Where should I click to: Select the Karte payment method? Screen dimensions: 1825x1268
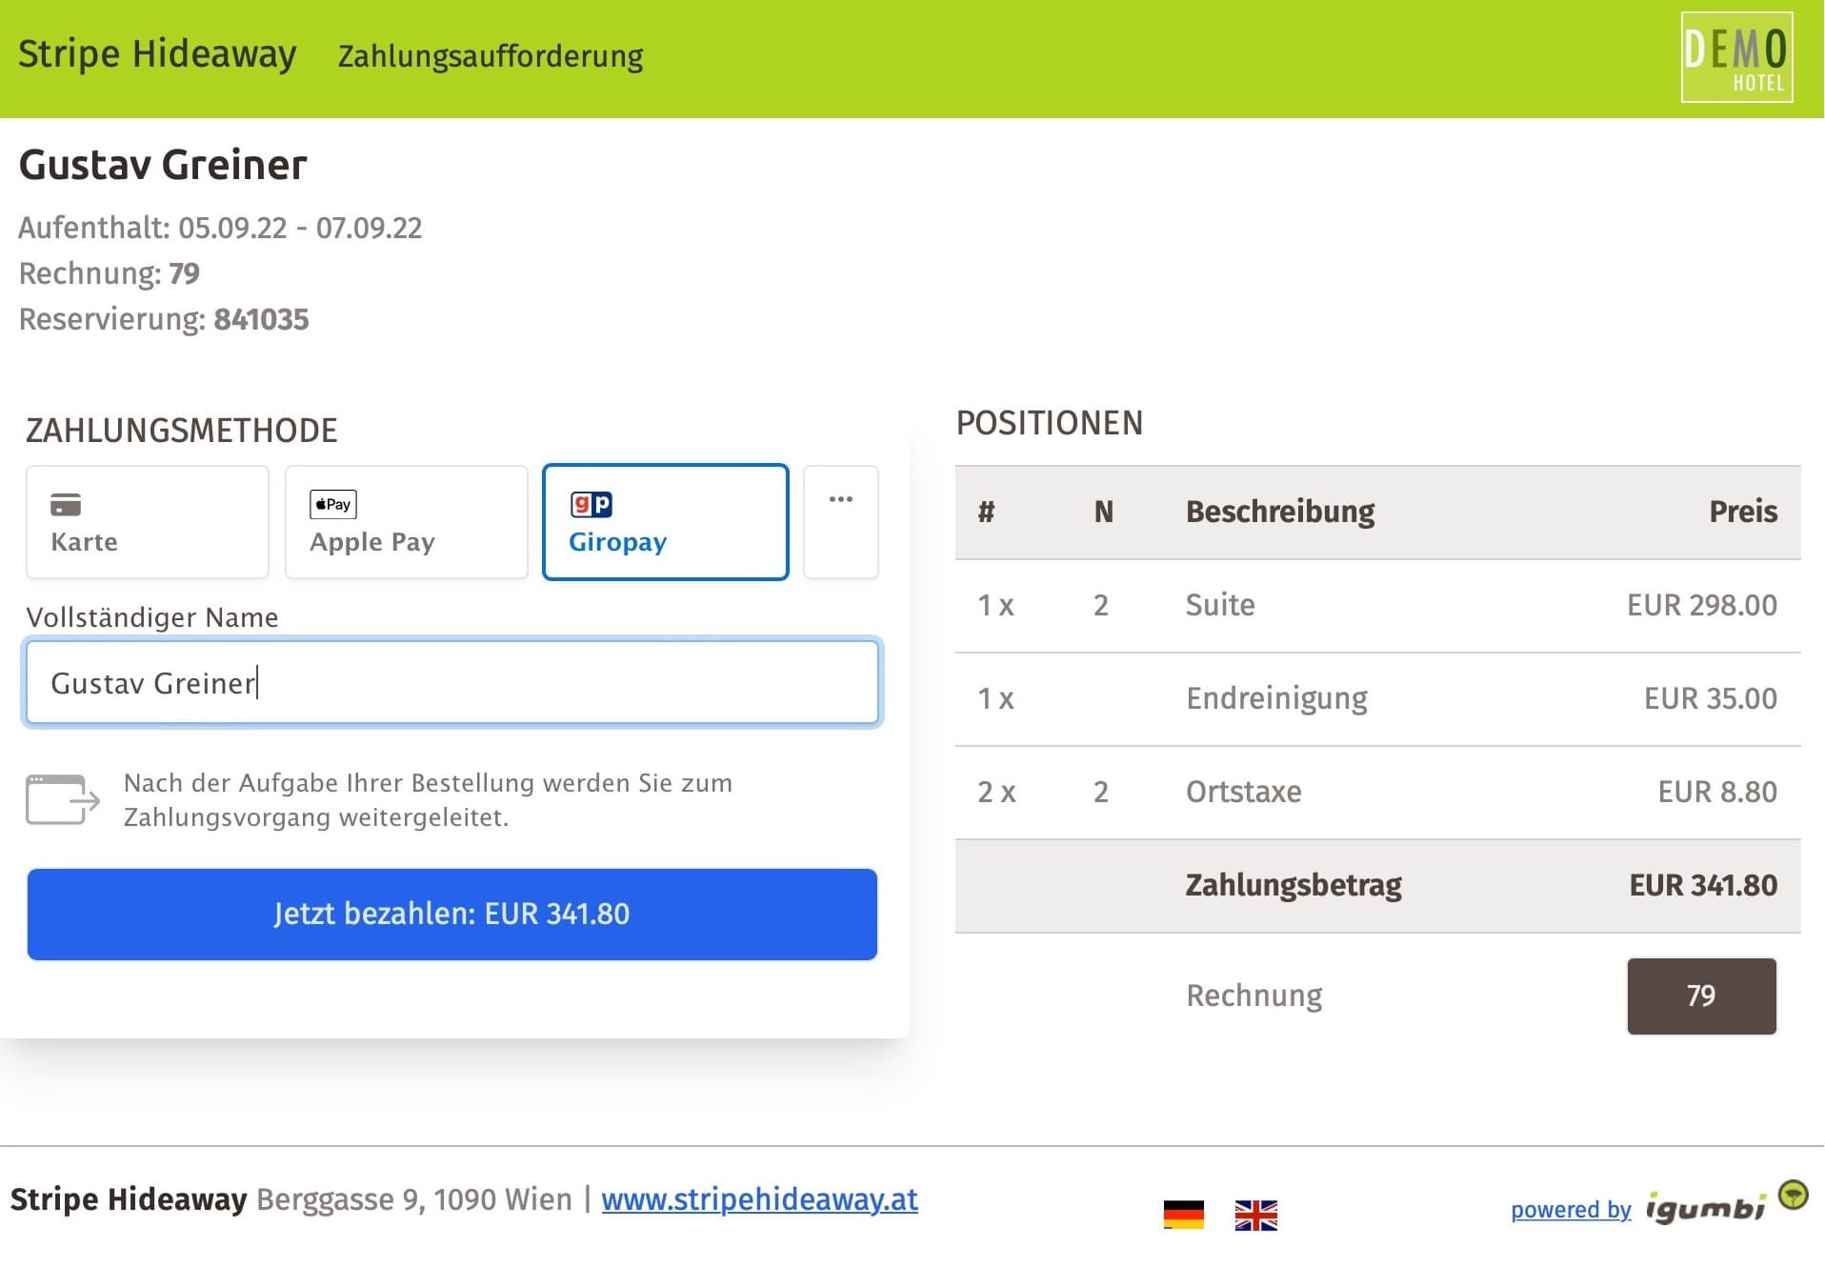pos(148,522)
